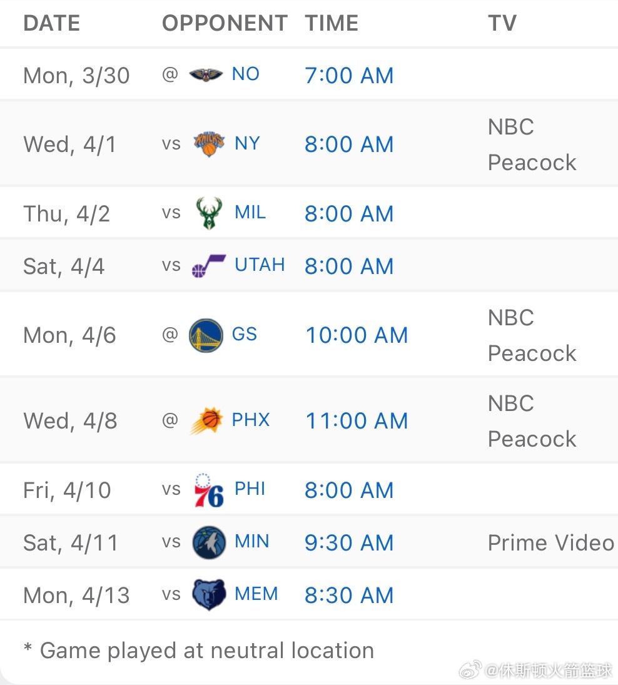The height and width of the screenshot is (685, 618).
Task: Select the 10:00 AM Warriors game time
Action: [x=357, y=335]
